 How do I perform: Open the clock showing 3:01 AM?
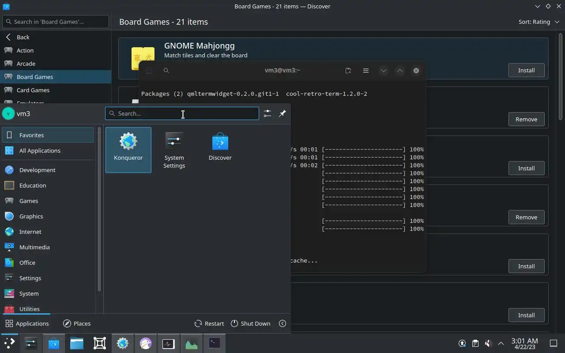click(x=524, y=343)
